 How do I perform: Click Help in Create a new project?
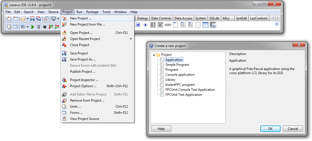(161, 129)
